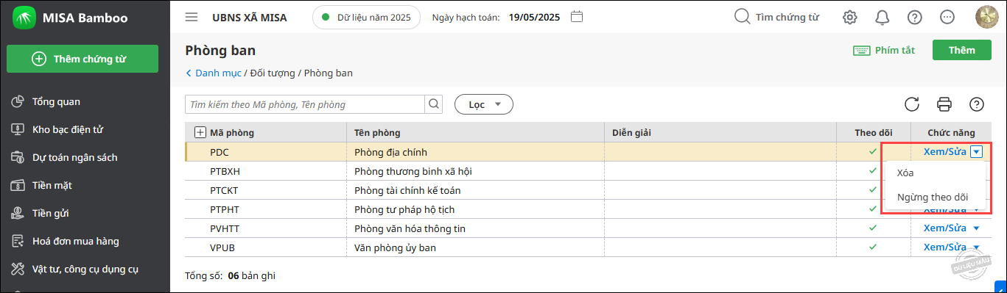1007x293 pixels.
Task: Click the green Thêm button
Action: pos(962,50)
